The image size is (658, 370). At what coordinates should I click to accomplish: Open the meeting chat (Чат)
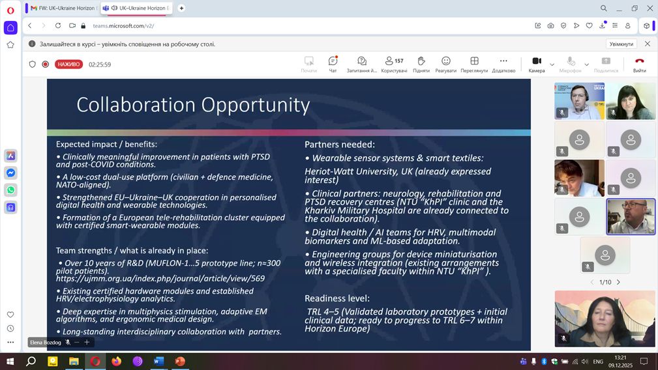333,64
